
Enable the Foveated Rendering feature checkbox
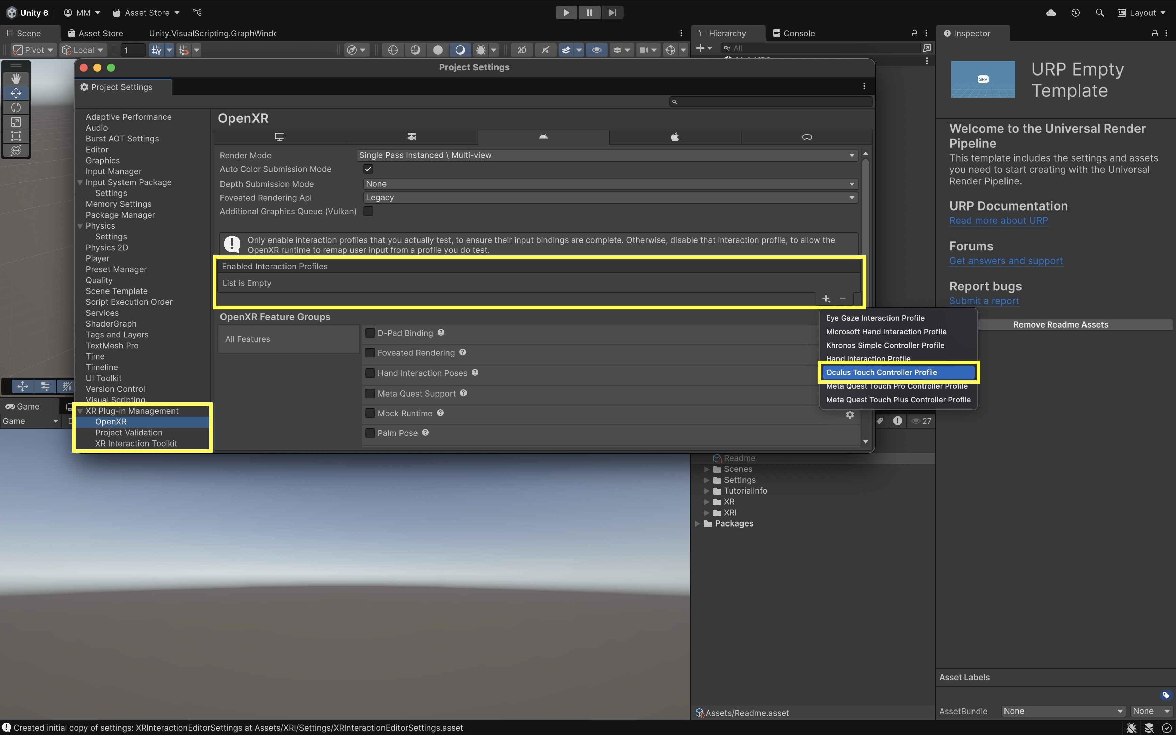click(x=370, y=353)
